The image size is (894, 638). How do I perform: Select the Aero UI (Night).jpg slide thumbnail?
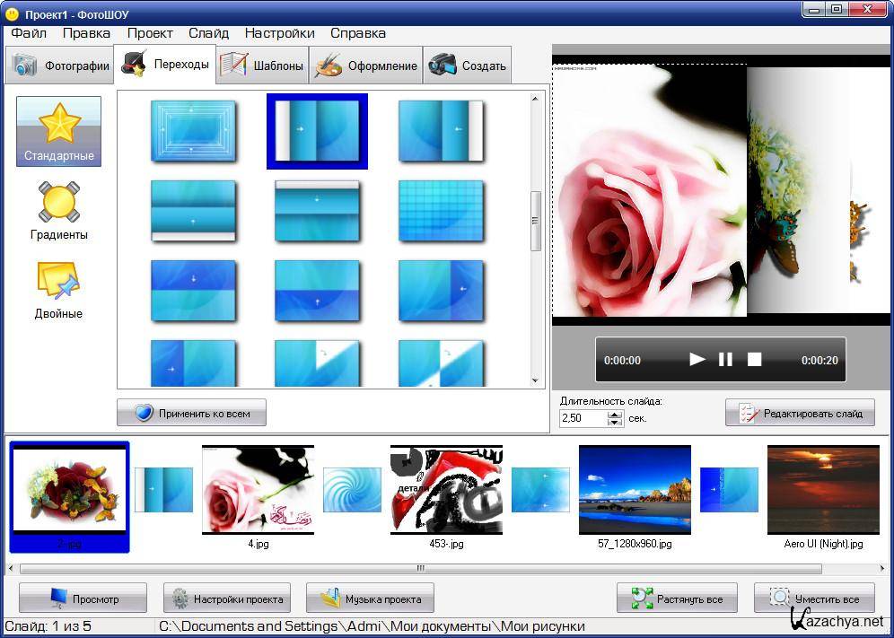click(x=823, y=490)
